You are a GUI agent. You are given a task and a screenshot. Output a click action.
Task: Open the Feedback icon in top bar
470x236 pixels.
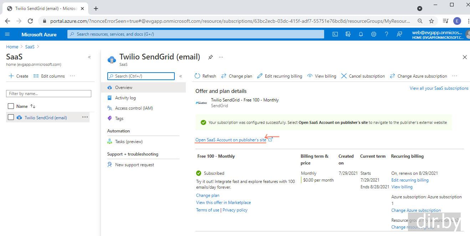tap(399, 34)
